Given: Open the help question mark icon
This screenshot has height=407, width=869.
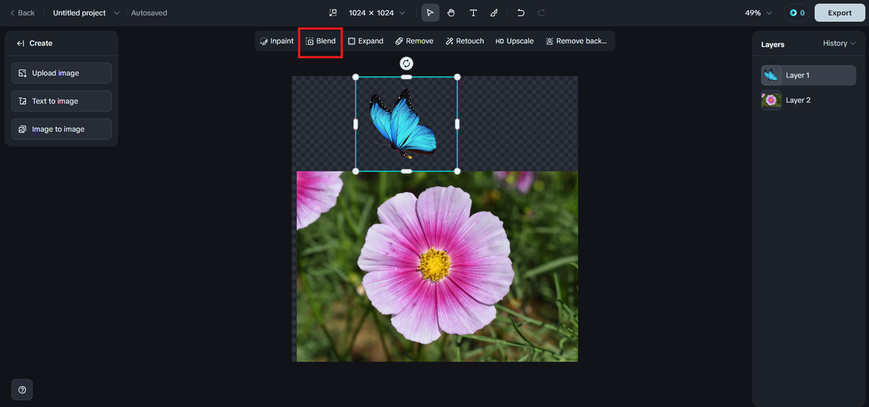Looking at the screenshot, I should pos(22,390).
